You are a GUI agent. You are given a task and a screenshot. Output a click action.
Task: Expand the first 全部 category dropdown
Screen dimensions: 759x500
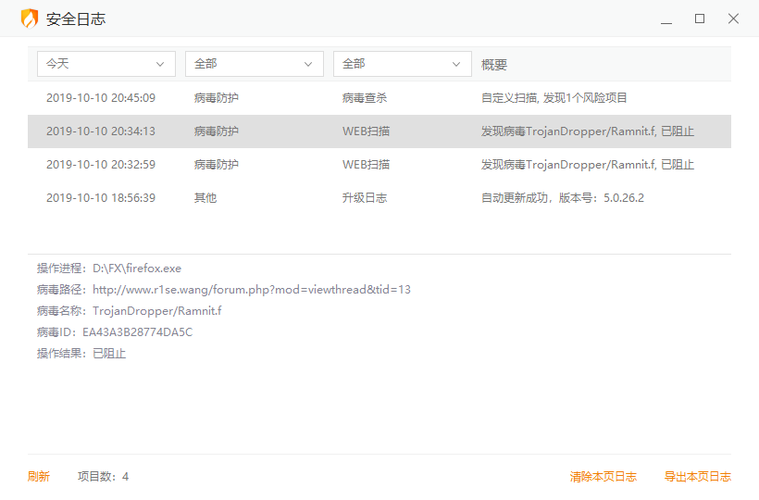tap(255, 64)
